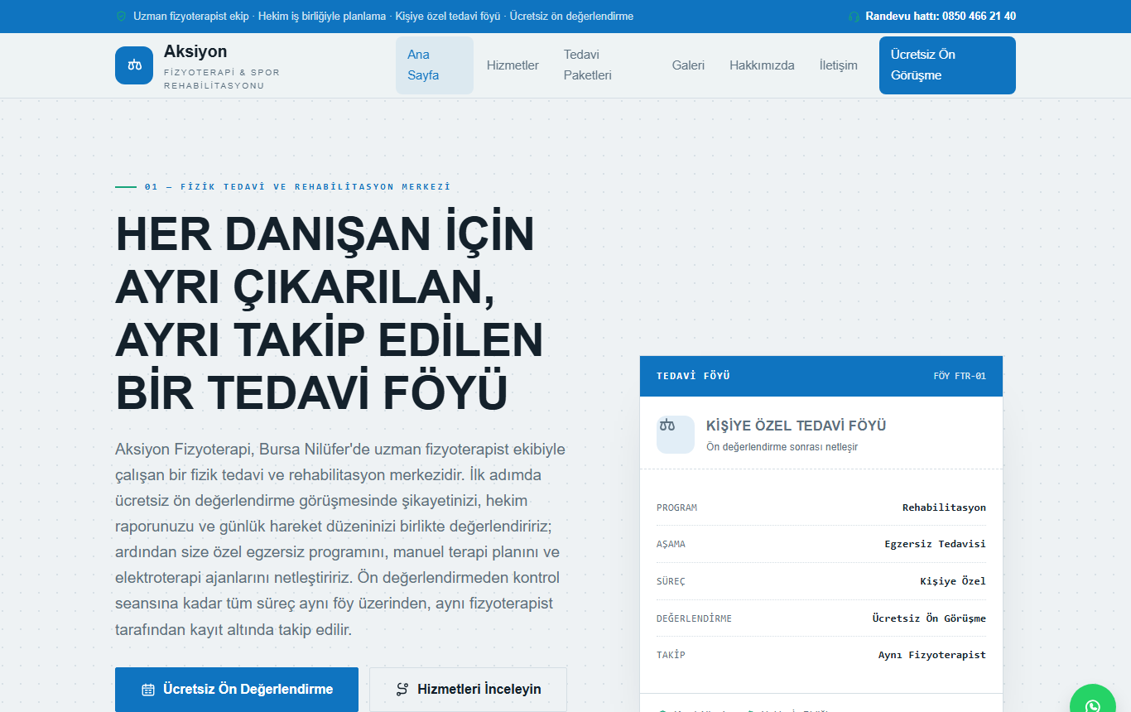The height and width of the screenshot is (712, 1131).
Task: Click 'TAKİP' row label
Action: [x=671, y=655]
